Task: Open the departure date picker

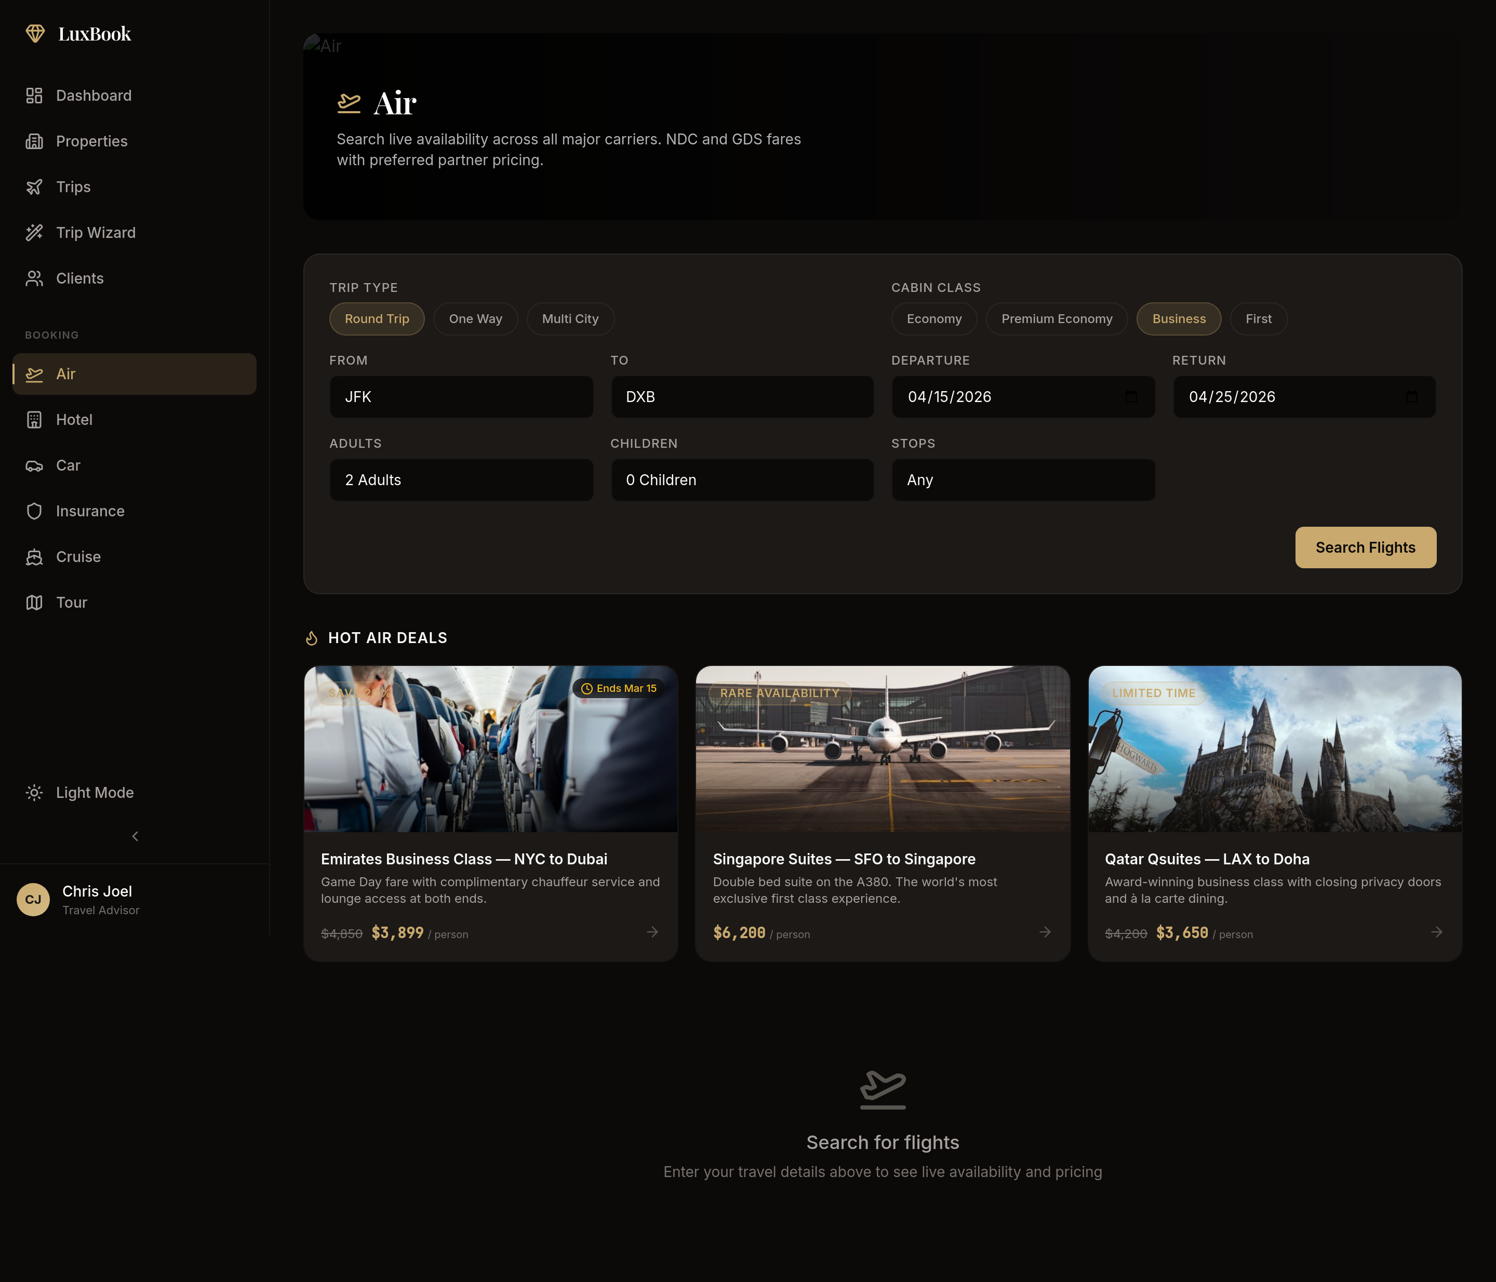Action: click(x=1130, y=396)
